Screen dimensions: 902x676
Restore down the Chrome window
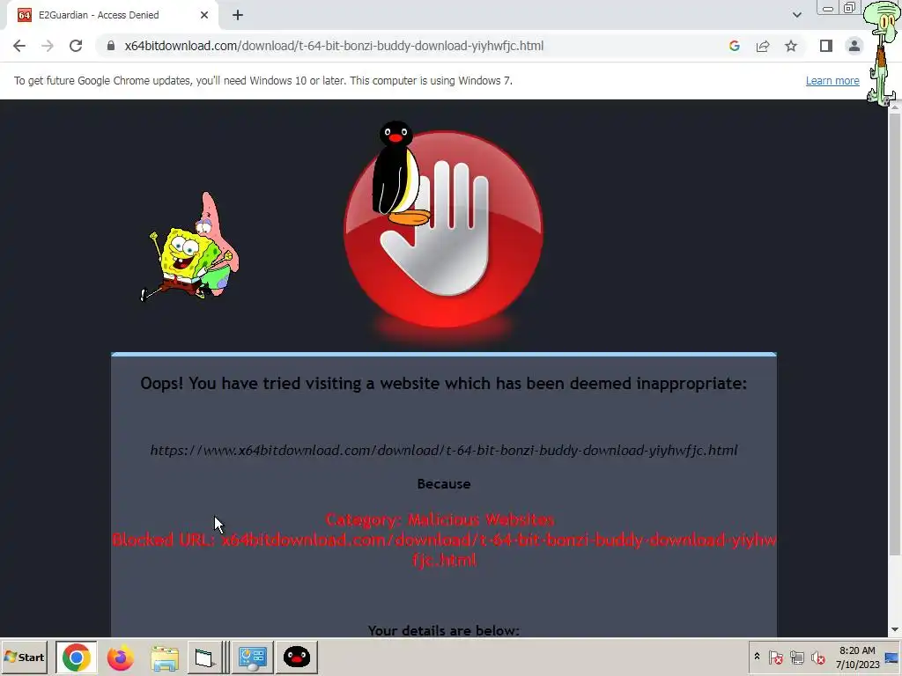pos(849,9)
